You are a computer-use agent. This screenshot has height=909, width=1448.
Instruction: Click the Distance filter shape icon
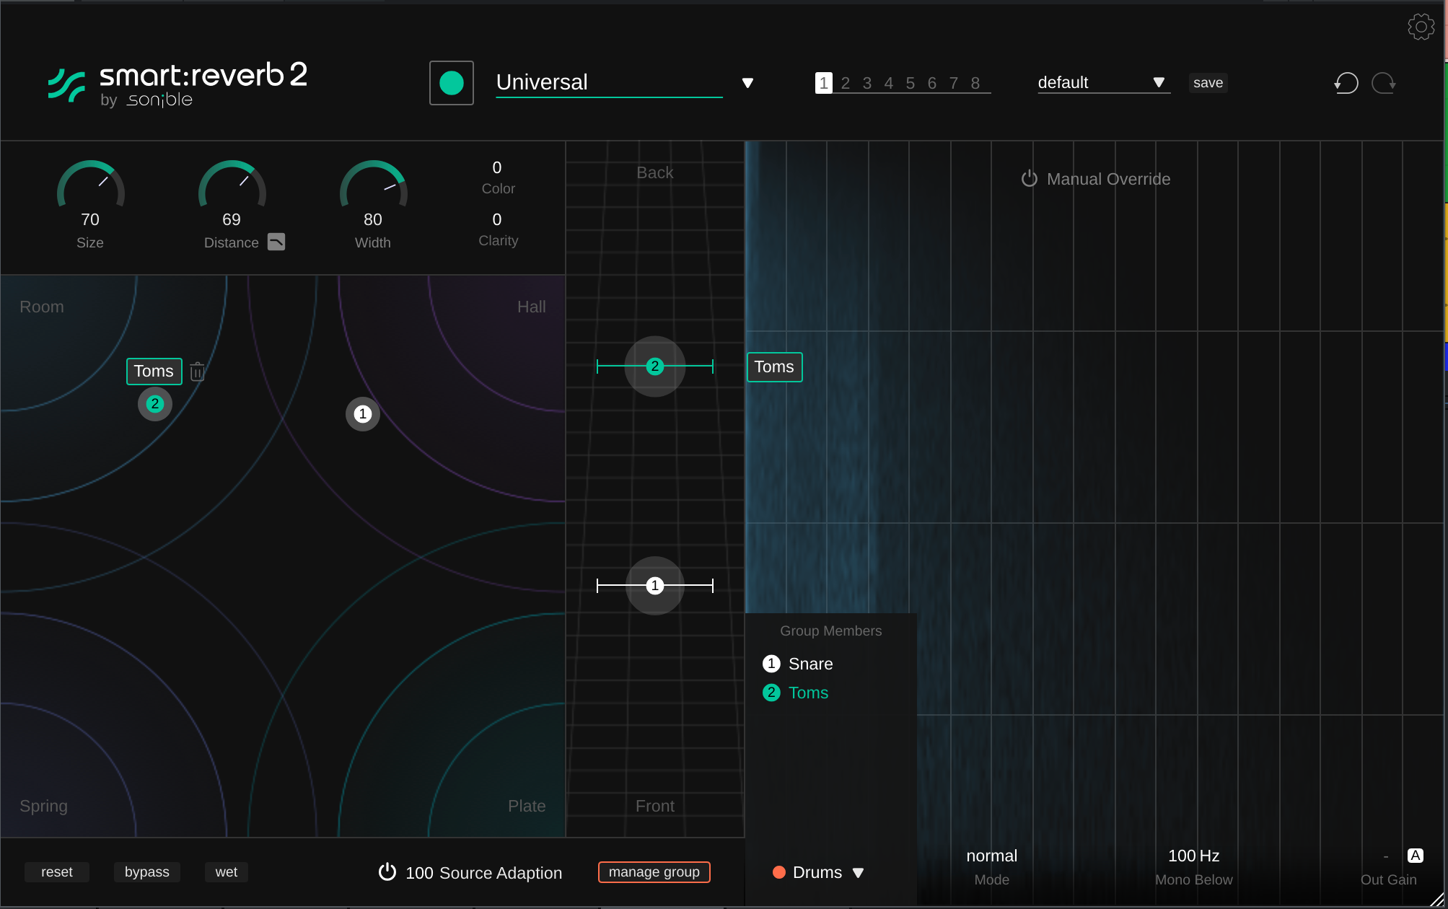pos(276,242)
